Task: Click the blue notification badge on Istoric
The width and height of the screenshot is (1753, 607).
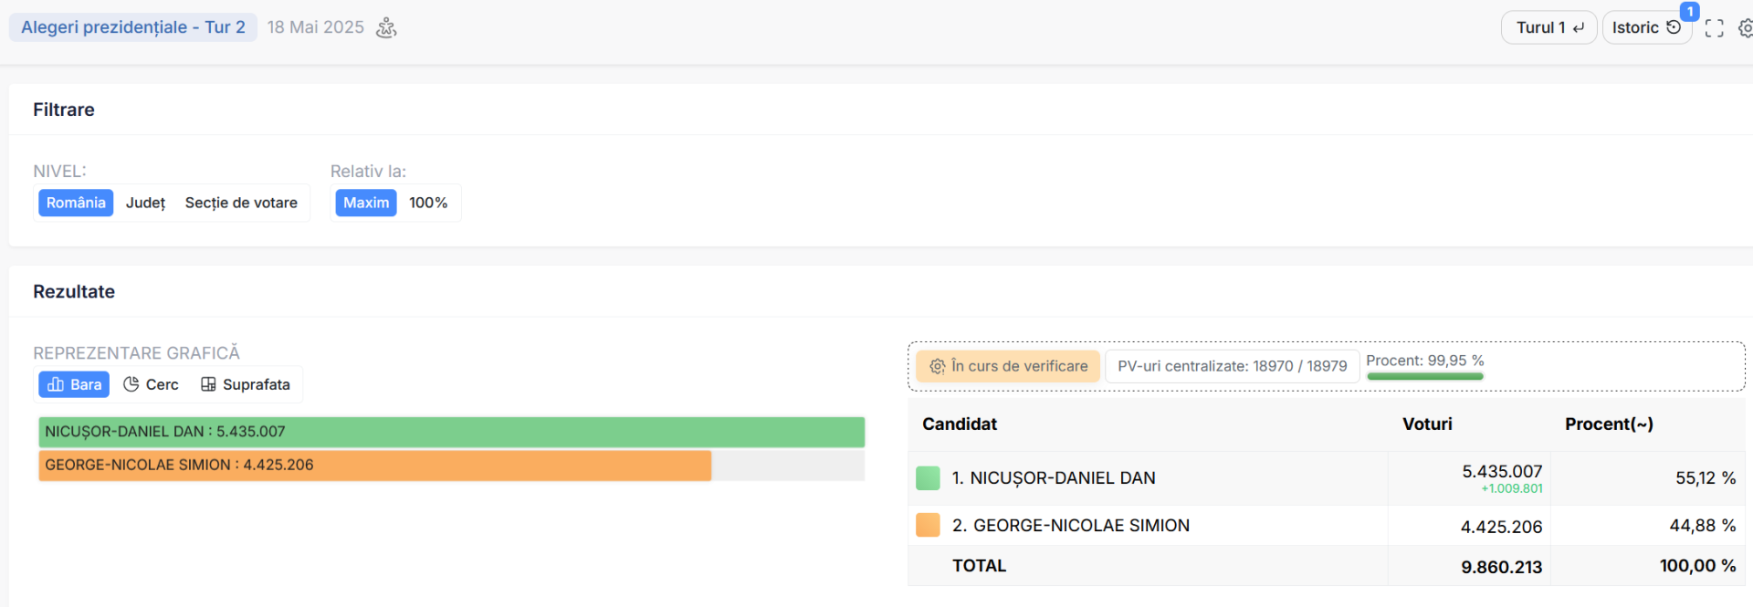Action: pyautogui.click(x=1689, y=11)
